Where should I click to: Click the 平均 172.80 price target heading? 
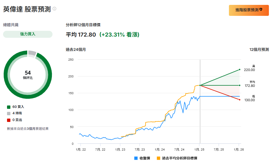point(81,35)
